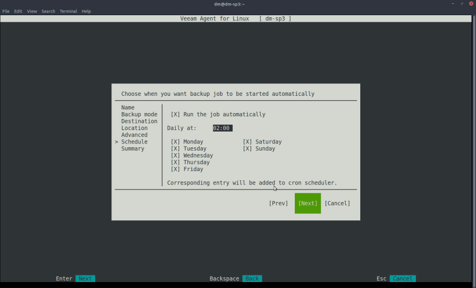
Task: Select the Name step in the wizard list
Action: tap(128, 108)
